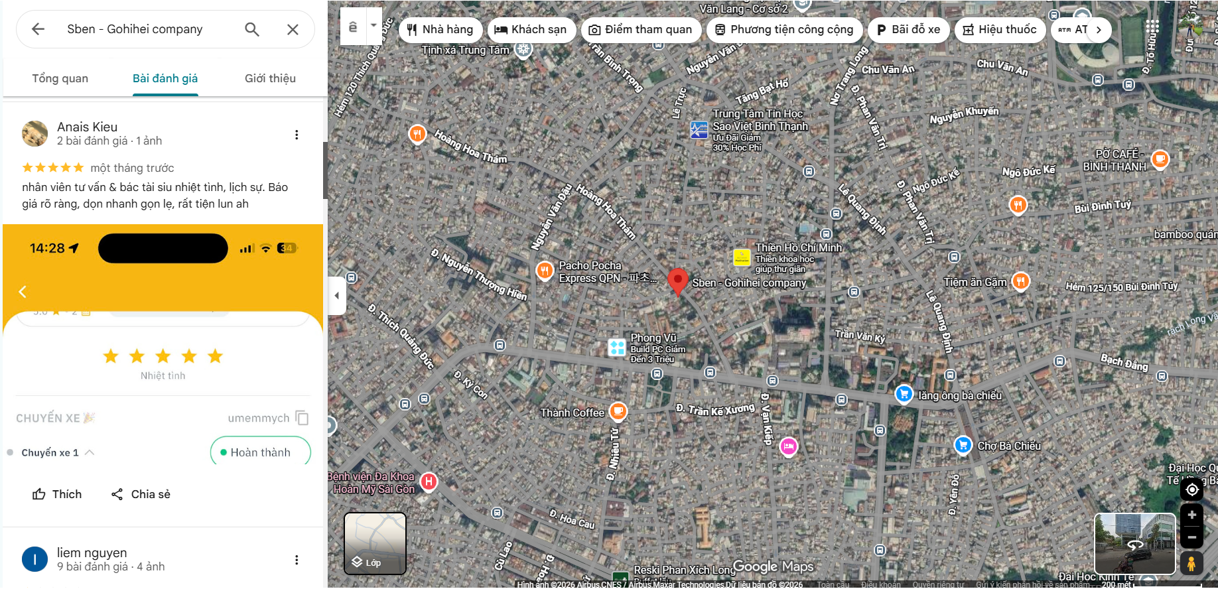The width and height of the screenshot is (1218, 589).
Task: Filter map by Nhà hàng
Action: [440, 29]
